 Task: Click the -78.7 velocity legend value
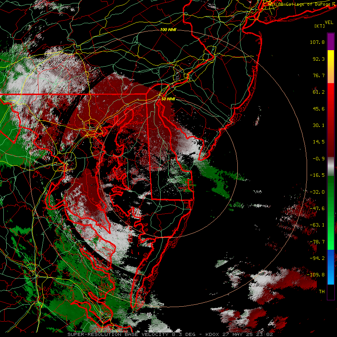click(x=317, y=242)
